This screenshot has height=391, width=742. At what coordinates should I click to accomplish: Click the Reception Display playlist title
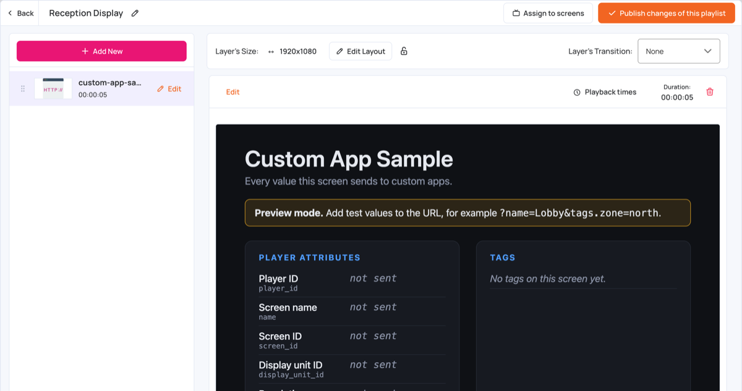86,13
